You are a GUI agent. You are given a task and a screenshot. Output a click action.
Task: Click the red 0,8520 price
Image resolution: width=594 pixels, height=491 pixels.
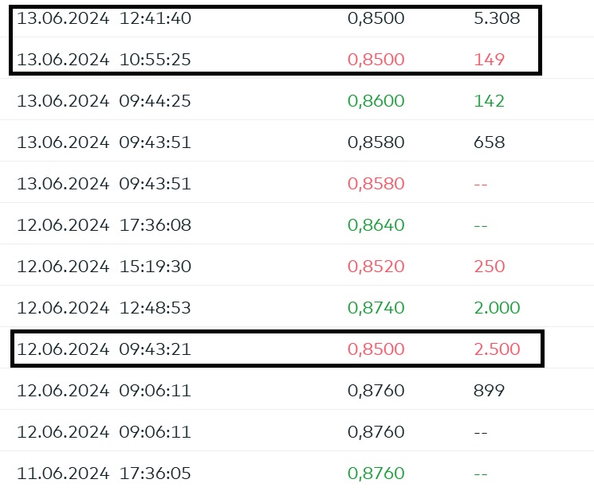pos(376,267)
